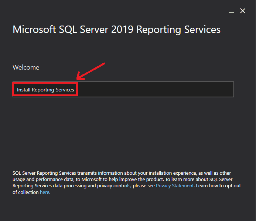The image size is (256, 221).
Task: Click the Install Reporting Services button
Action: point(45,90)
